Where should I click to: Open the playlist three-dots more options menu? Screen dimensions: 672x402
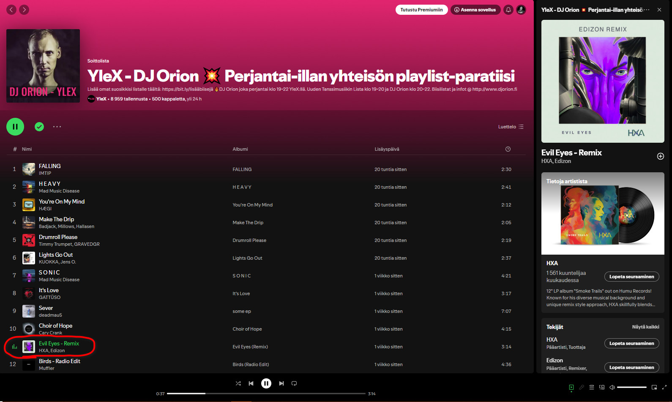[57, 127]
